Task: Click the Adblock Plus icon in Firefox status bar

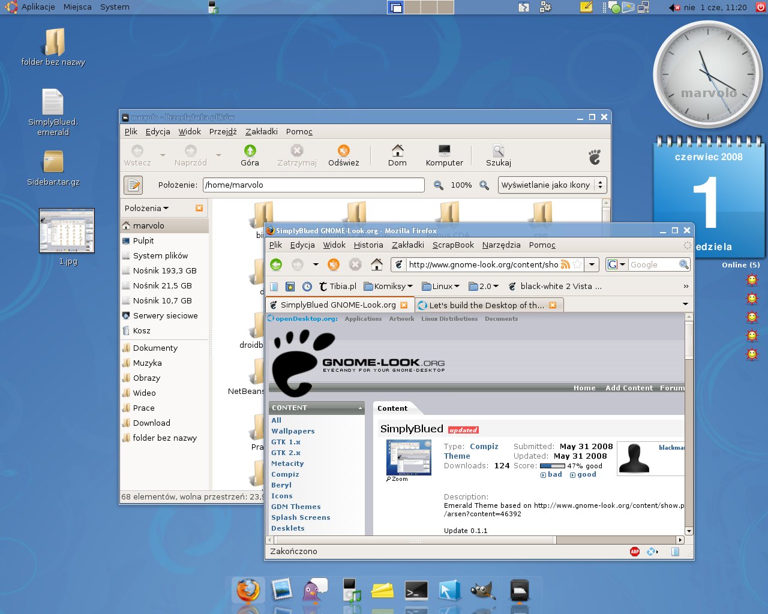Action: point(635,552)
